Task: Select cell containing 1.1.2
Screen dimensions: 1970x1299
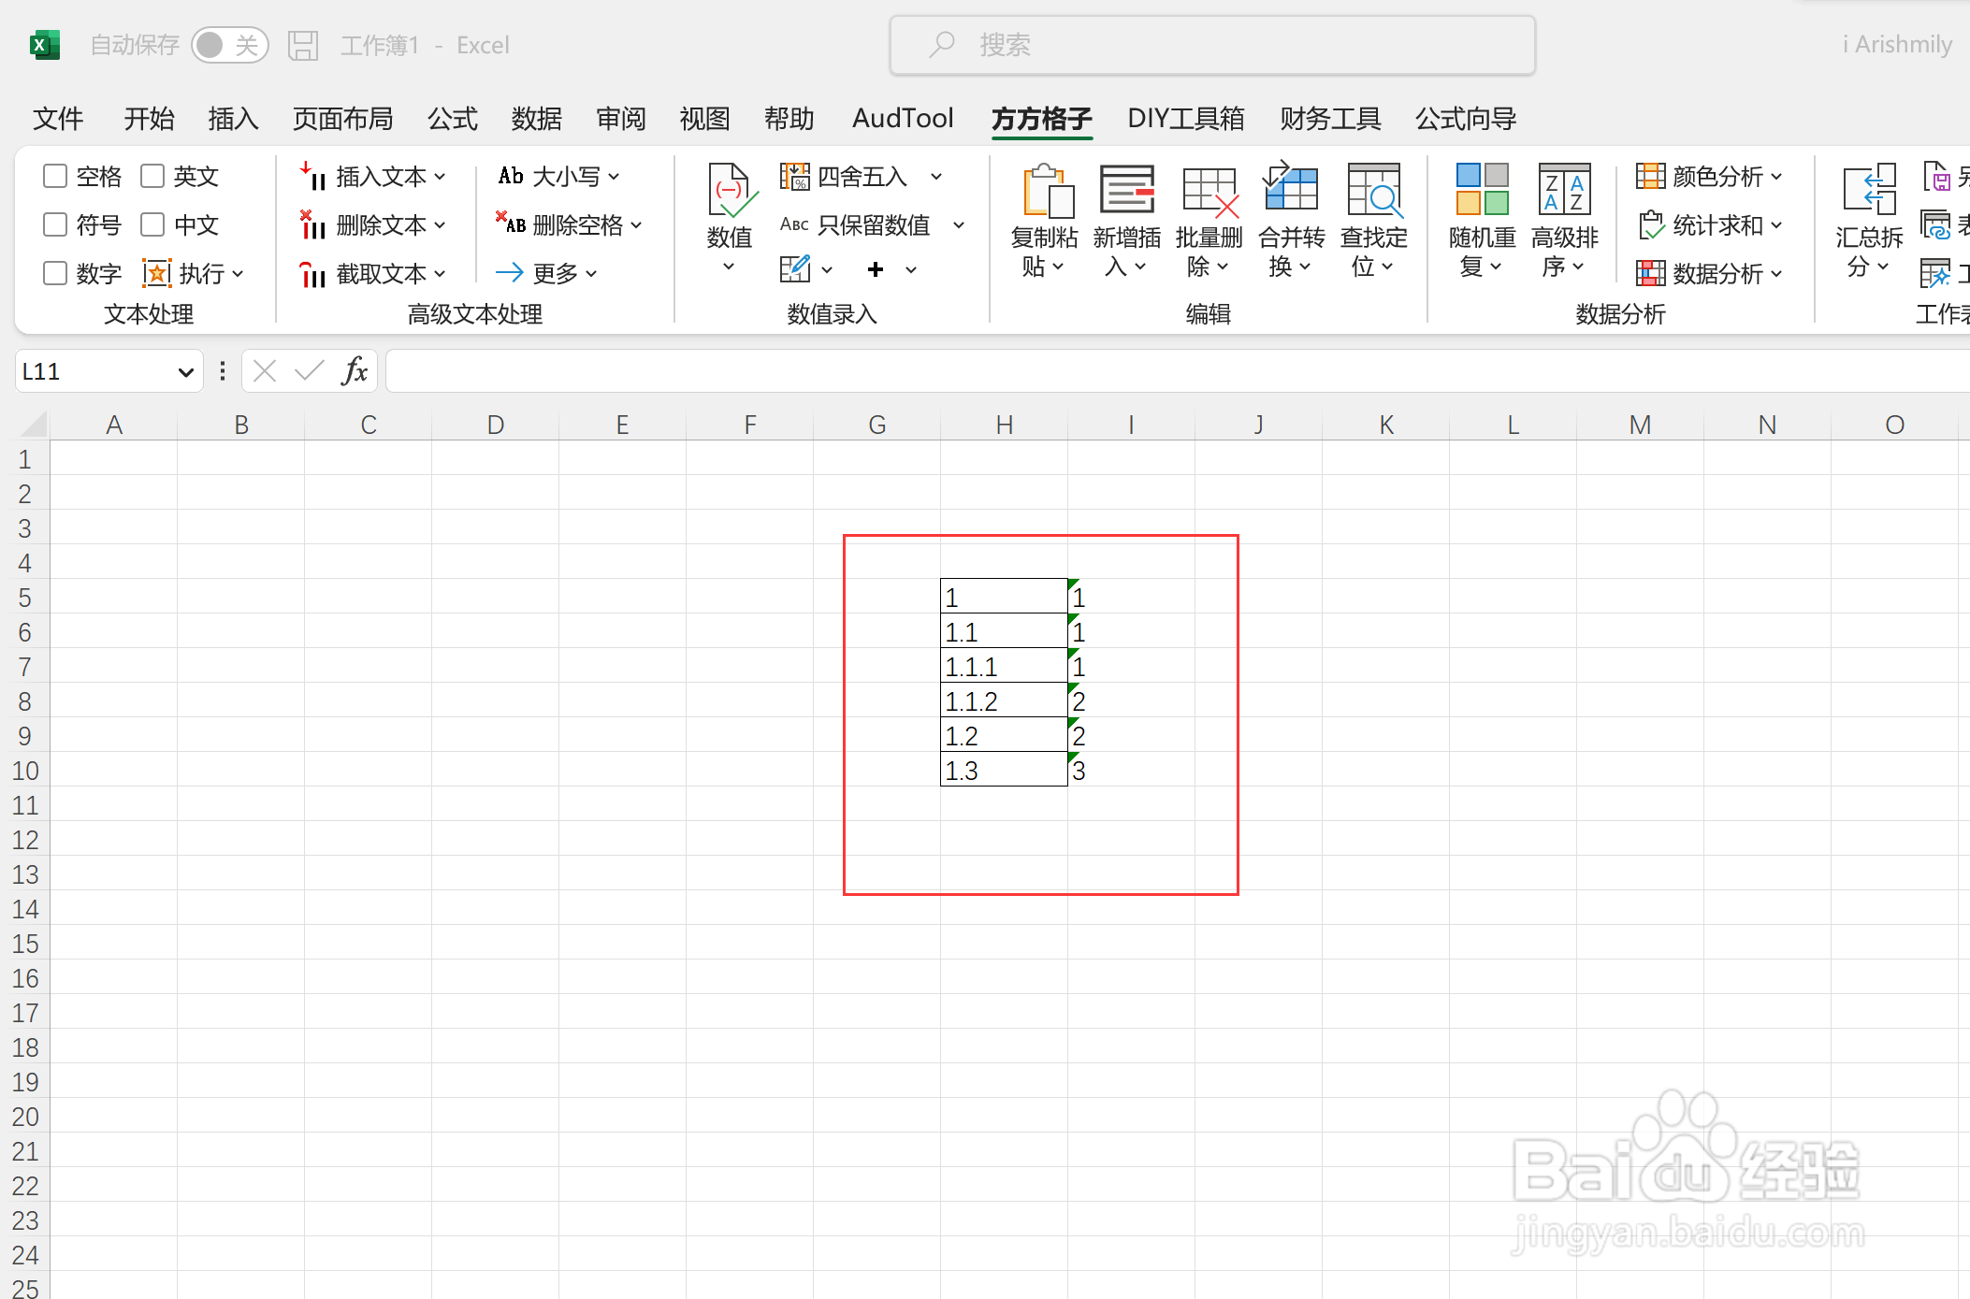Action: pos(1004,701)
